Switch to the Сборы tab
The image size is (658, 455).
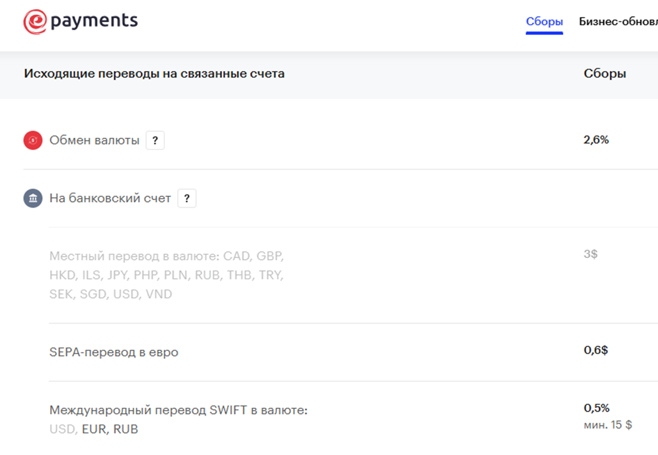coord(544,22)
